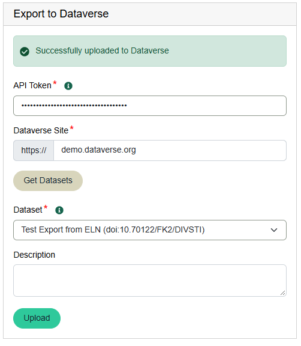301x346 pixels.
Task: Edit the demo.dataverse.org site field
Action: [x=170, y=150]
